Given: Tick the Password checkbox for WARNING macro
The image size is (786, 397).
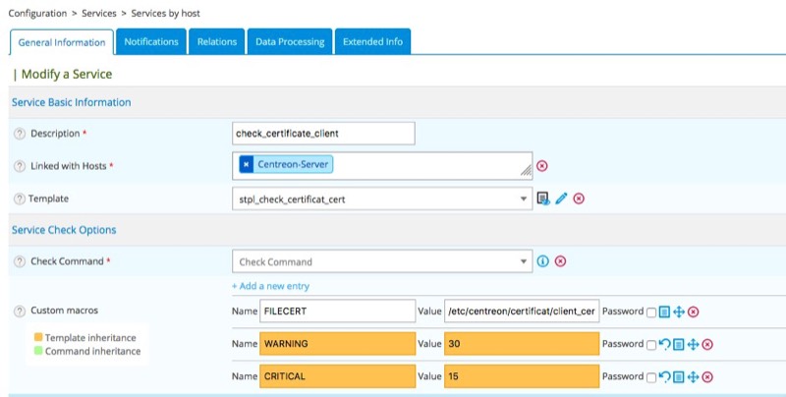Looking at the screenshot, I should pos(651,345).
